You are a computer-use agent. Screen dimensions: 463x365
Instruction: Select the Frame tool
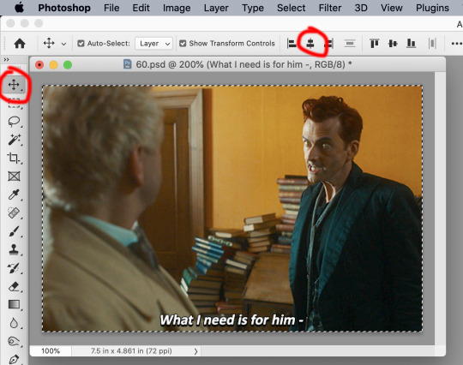point(14,177)
